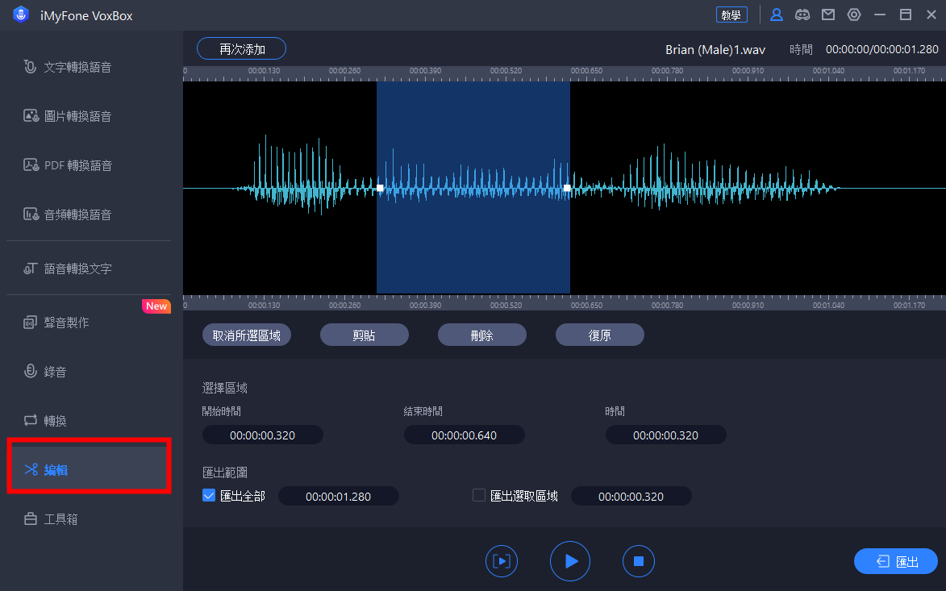Viewport: 946px width, 591px height.
Task: Open the 工具箱 sidebar item
Action: pyautogui.click(x=60, y=519)
